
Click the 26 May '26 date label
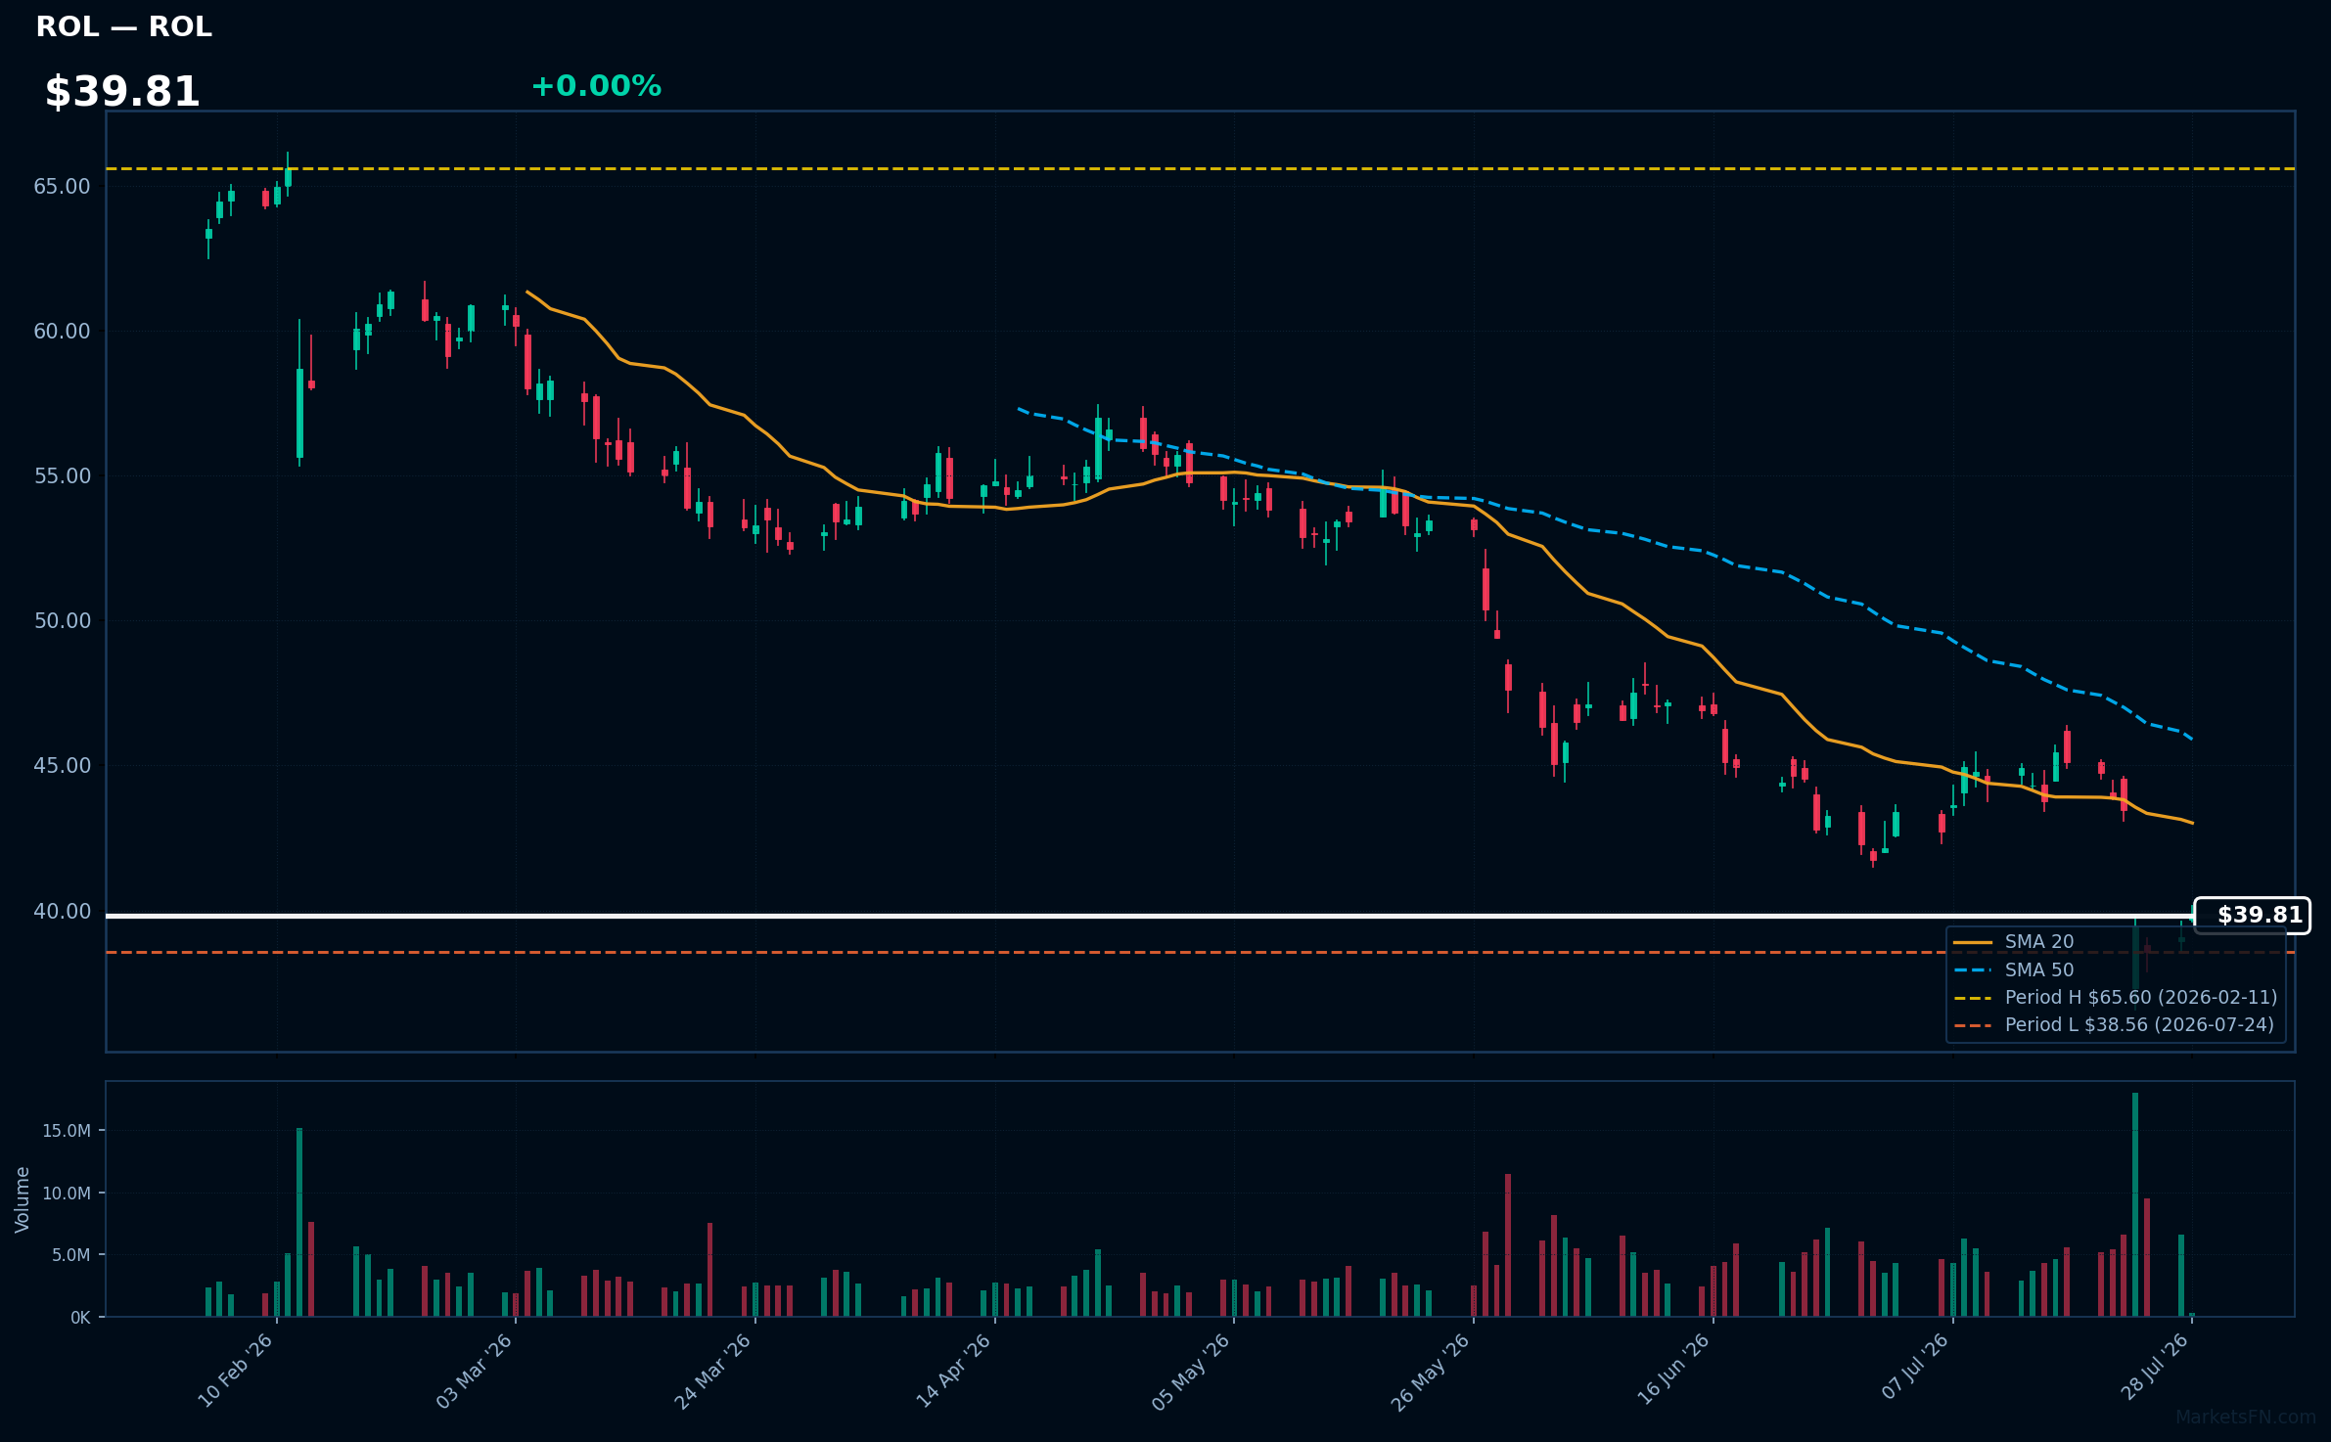[1431, 1372]
